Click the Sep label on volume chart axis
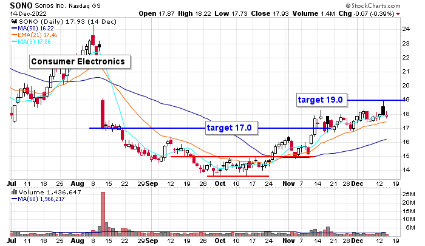This screenshot has height=246, width=425. tap(152, 241)
